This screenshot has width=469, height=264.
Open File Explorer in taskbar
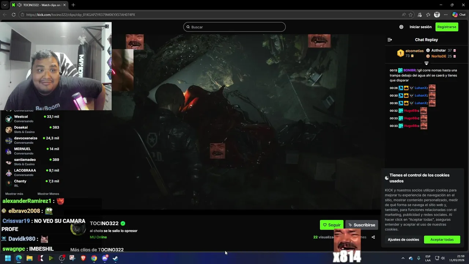[x=29, y=258]
